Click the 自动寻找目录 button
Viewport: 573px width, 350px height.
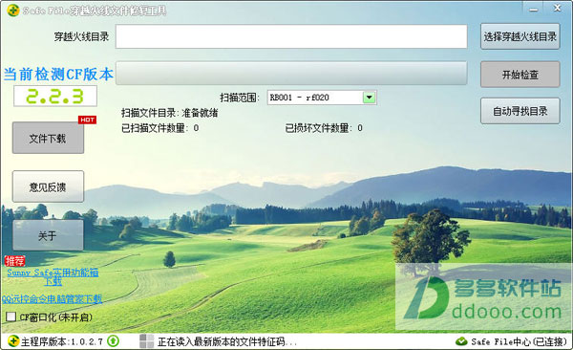pyautogui.click(x=520, y=111)
